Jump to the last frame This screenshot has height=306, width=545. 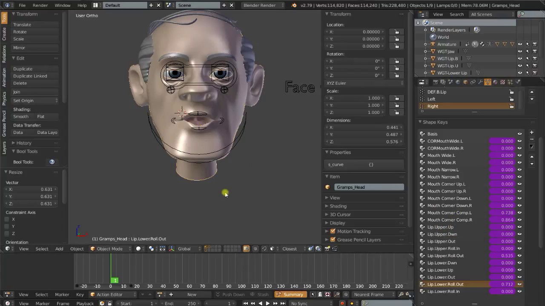[x=283, y=303]
